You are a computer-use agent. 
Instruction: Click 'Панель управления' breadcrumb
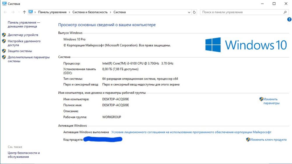(x=52, y=12)
